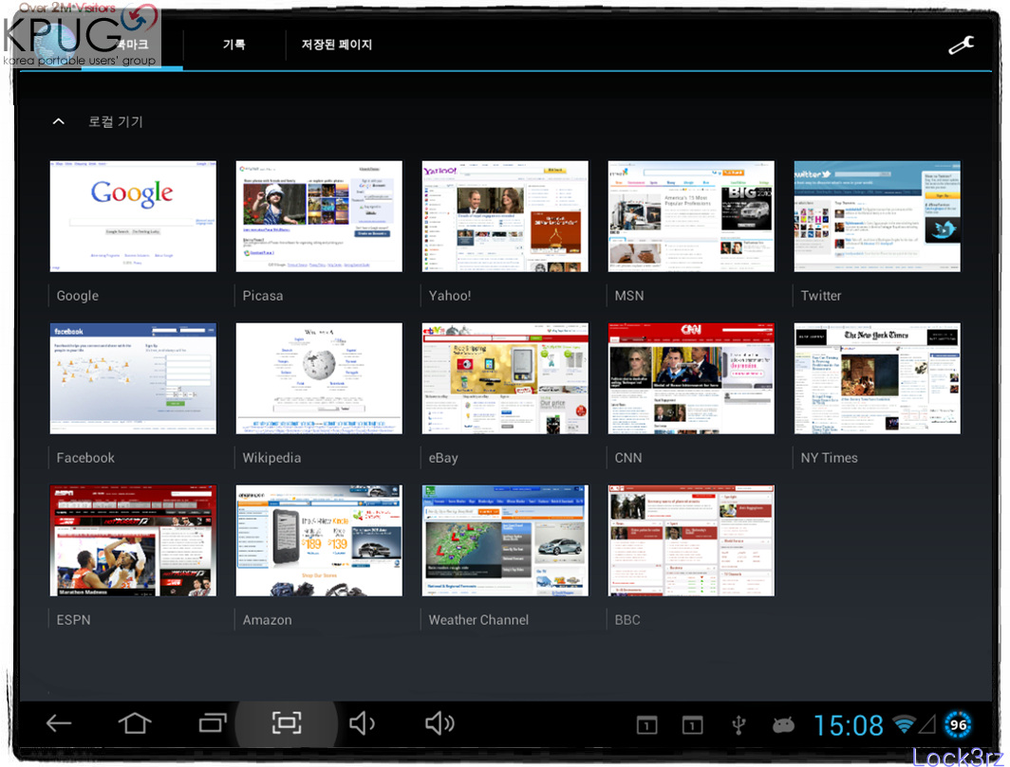Click the Amazon bookmark label
This screenshot has height=767, width=1010.
tap(268, 620)
